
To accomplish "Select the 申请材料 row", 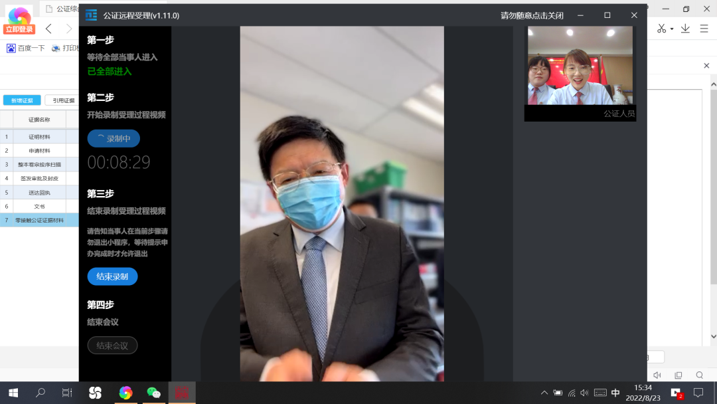I will (39, 151).
